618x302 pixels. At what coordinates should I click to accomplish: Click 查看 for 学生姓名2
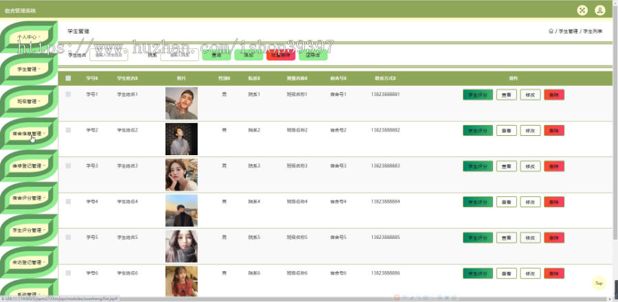point(507,130)
